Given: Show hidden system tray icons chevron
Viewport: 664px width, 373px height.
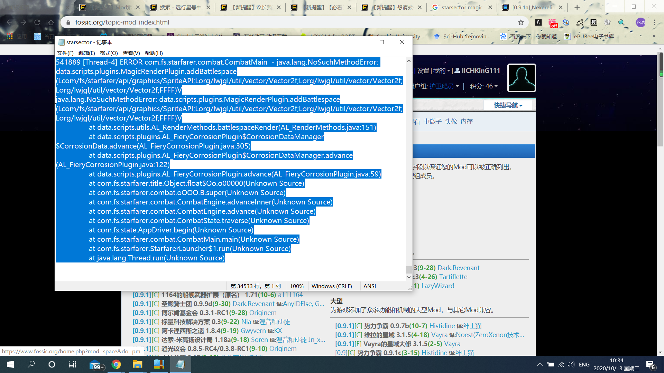Looking at the screenshot, I should [539, 364].
